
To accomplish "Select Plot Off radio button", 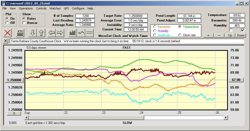I will point(7,23).
